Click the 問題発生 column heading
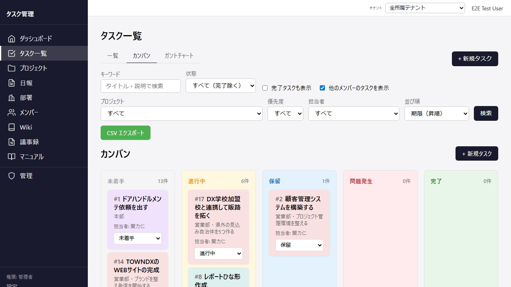Image resolution: width=511 pixels, height=287 pixels. point(361,181)
